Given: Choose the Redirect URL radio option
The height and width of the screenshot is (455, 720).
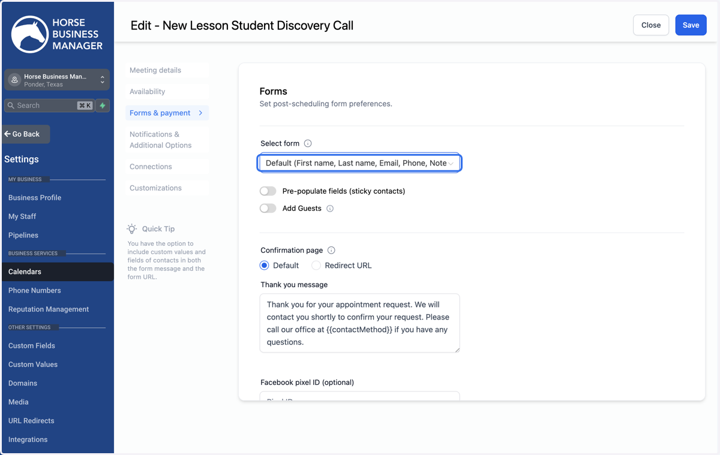Looking at the screenshot, I should [316, 266].
